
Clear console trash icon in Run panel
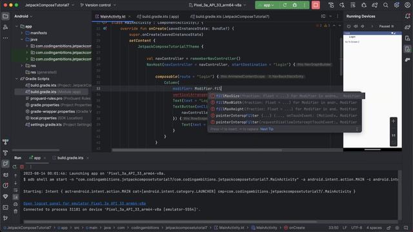point(15,211)
